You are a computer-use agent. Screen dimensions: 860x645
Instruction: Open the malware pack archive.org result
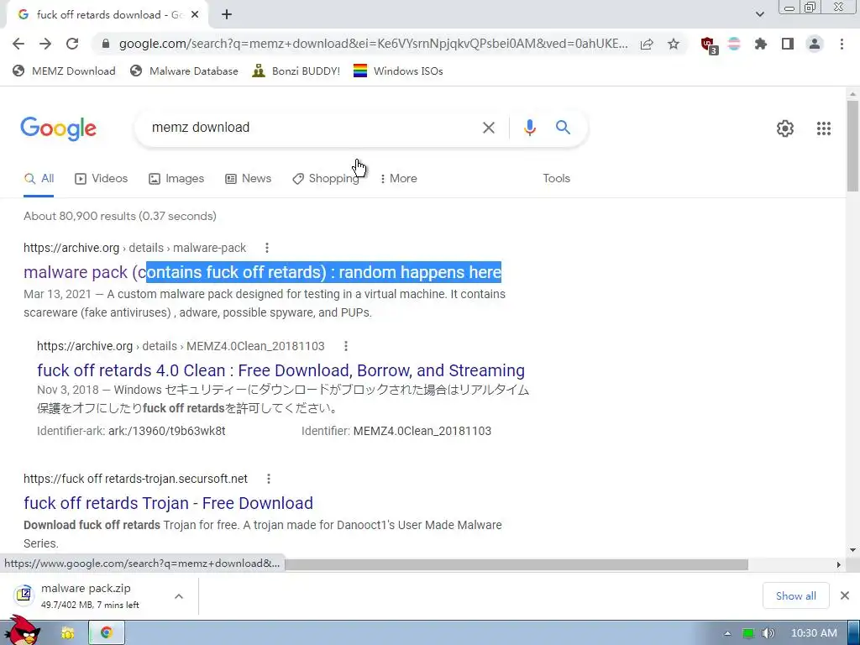(x=262, y=272)
